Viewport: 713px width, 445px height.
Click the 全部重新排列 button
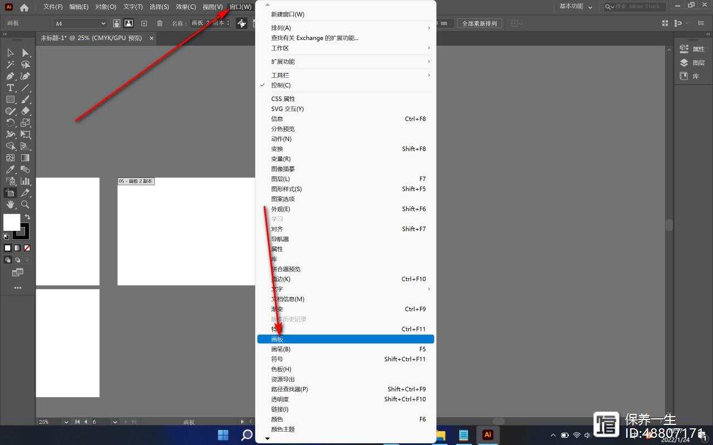(x=480, y=23)
